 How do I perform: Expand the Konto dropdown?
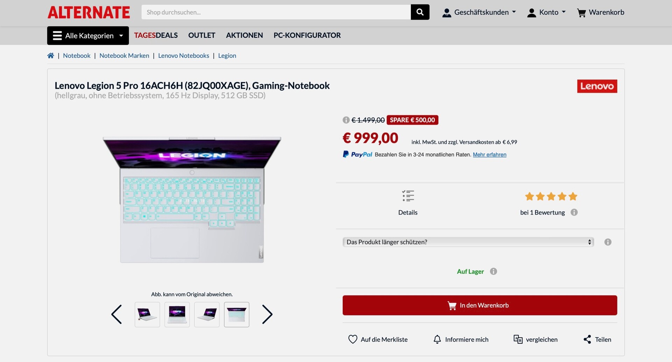[546, 13]
